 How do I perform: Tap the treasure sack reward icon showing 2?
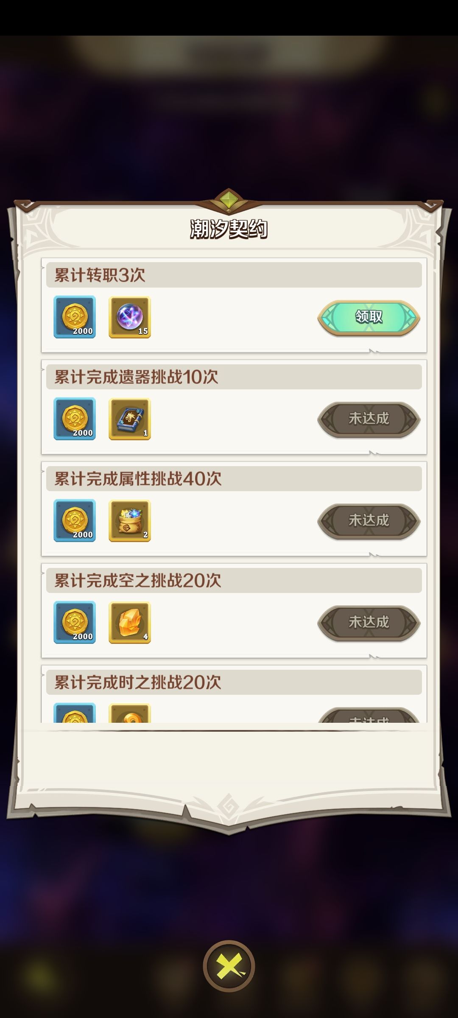pyautogui.click(x=130, y=520)
